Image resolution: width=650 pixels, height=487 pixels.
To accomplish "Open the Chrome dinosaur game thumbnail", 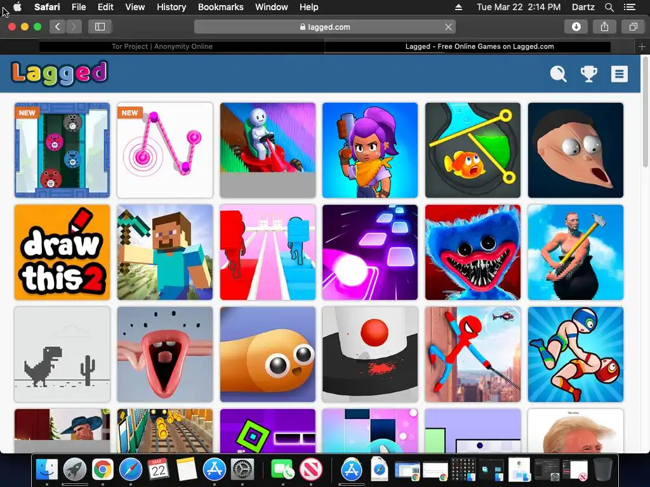I will point(62,354).
